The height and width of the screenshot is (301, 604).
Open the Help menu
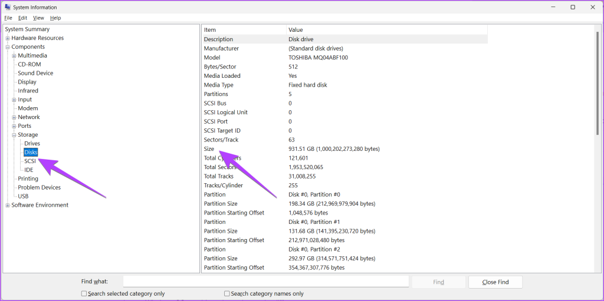(55, 18)
